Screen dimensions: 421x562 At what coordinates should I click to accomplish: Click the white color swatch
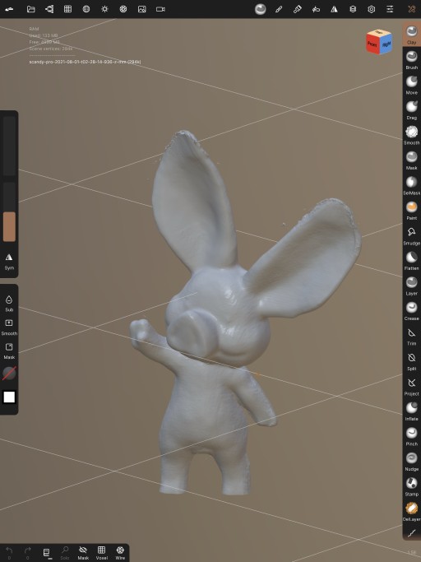point(9,397)
